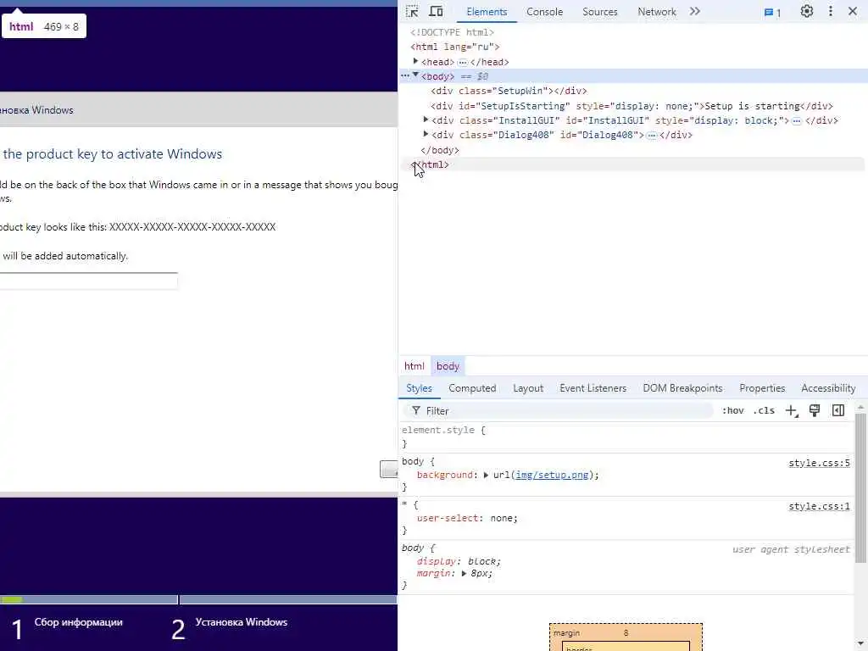The image size is (868, 651).
Task: Open the Properties pane tab
Action: 762,388
